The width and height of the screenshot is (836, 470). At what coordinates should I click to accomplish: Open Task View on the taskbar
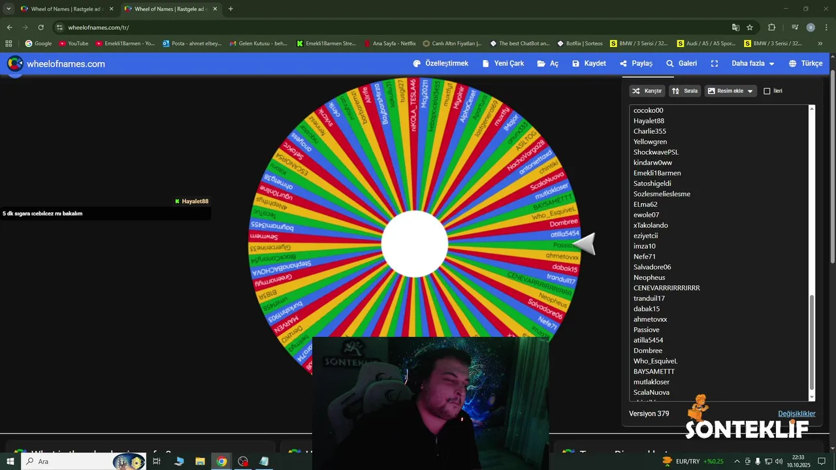157,462
